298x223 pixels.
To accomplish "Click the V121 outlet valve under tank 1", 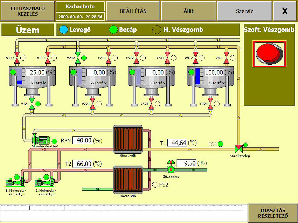I will (32, 103).
